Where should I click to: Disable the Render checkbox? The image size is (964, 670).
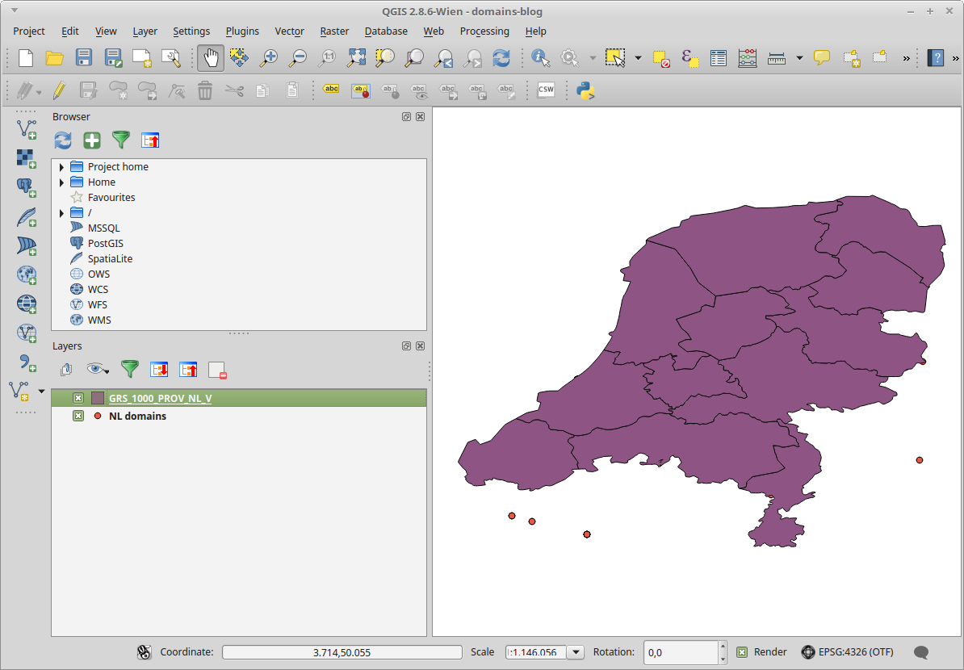744,651
